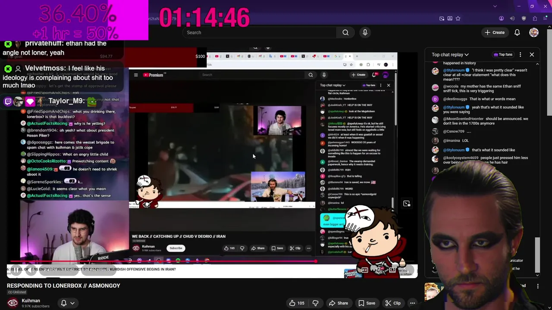Open the account avatar menu
The image size is (552, 310).
534,32
